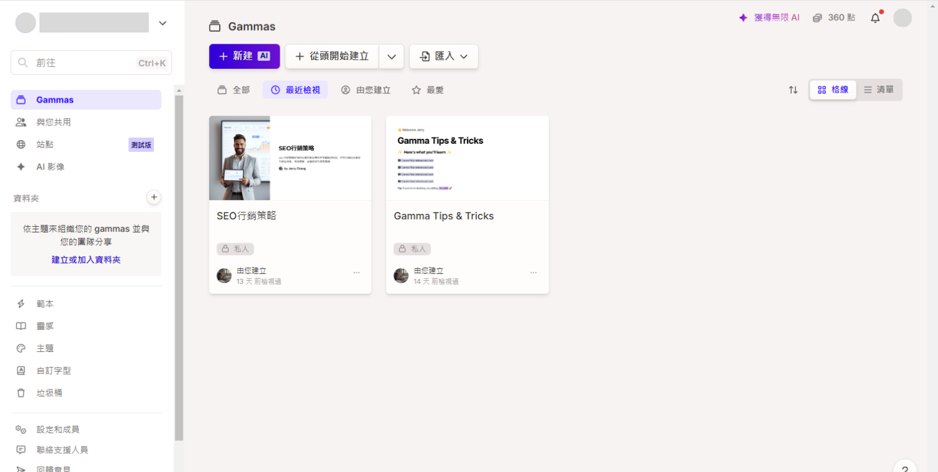This screenshot has height=472, width=938.
Task: Open 主題 themes page
Action: (x=86, y=348)
